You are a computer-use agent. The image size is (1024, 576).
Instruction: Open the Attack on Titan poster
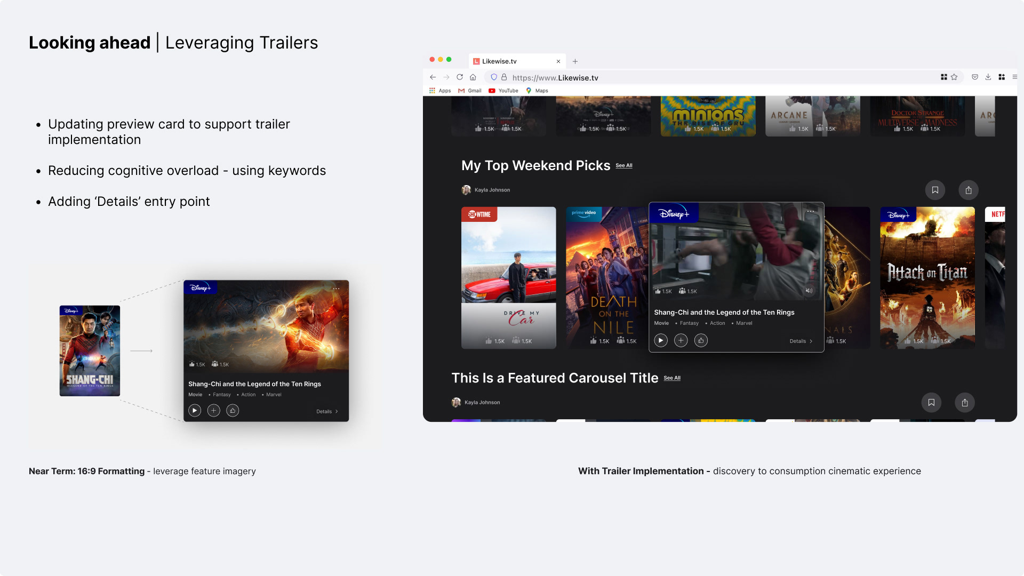click(x=927, y=278)
